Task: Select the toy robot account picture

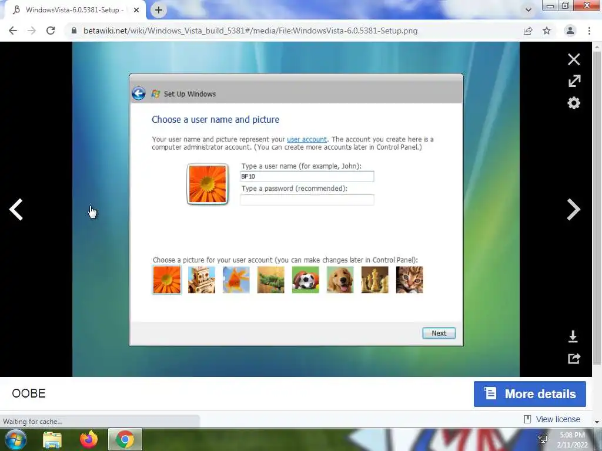Action: 202,280
